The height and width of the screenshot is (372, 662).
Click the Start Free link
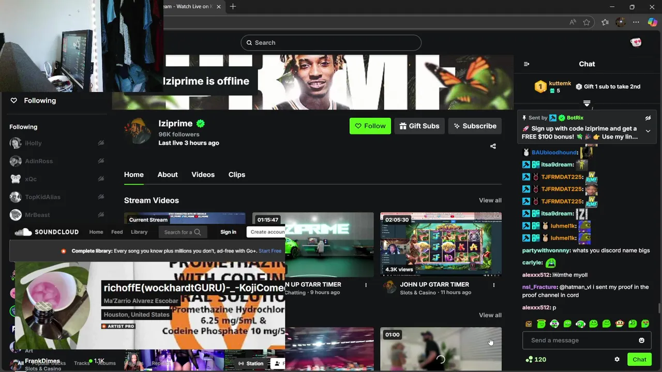[x=270, y=251]
